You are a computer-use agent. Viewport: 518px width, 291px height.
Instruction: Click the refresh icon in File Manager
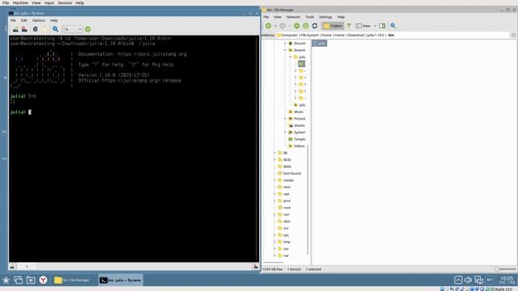pyautogui.click(x=315, y=26)
